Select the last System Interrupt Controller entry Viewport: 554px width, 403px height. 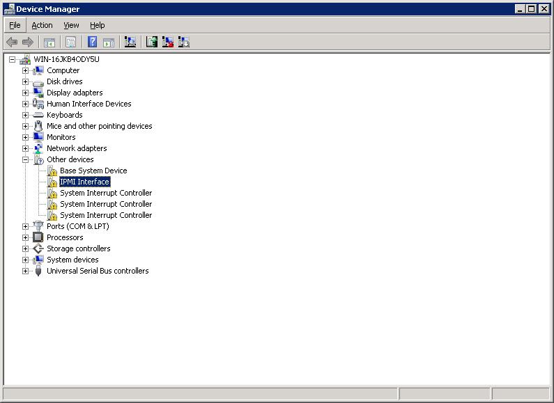click(106, 215)
